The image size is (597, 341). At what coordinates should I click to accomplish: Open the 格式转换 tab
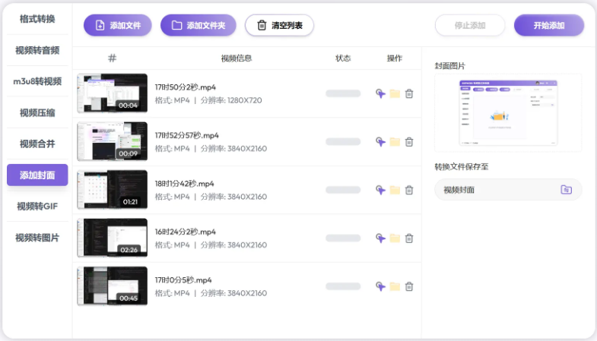point(37,19)
